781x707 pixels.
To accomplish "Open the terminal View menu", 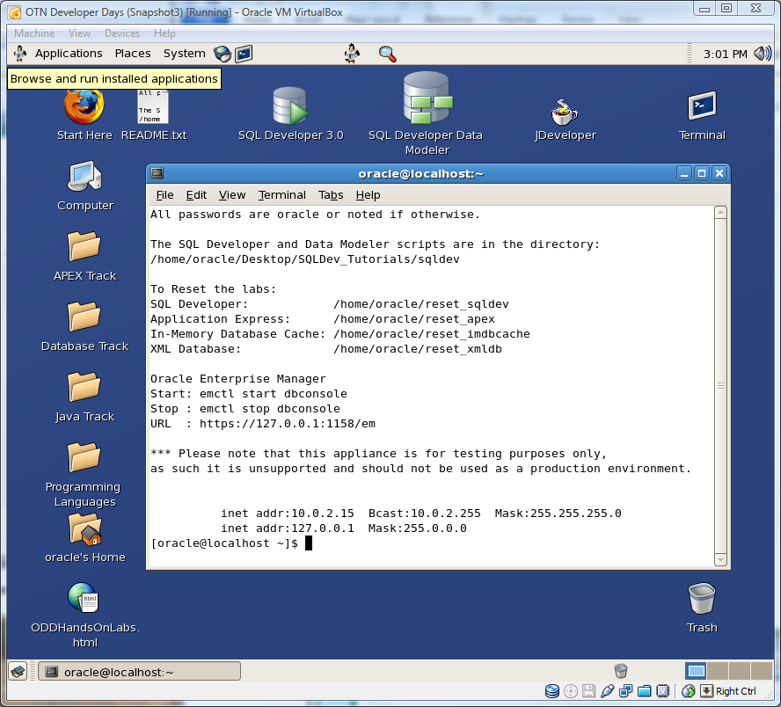I will click(x=232, y=195).
